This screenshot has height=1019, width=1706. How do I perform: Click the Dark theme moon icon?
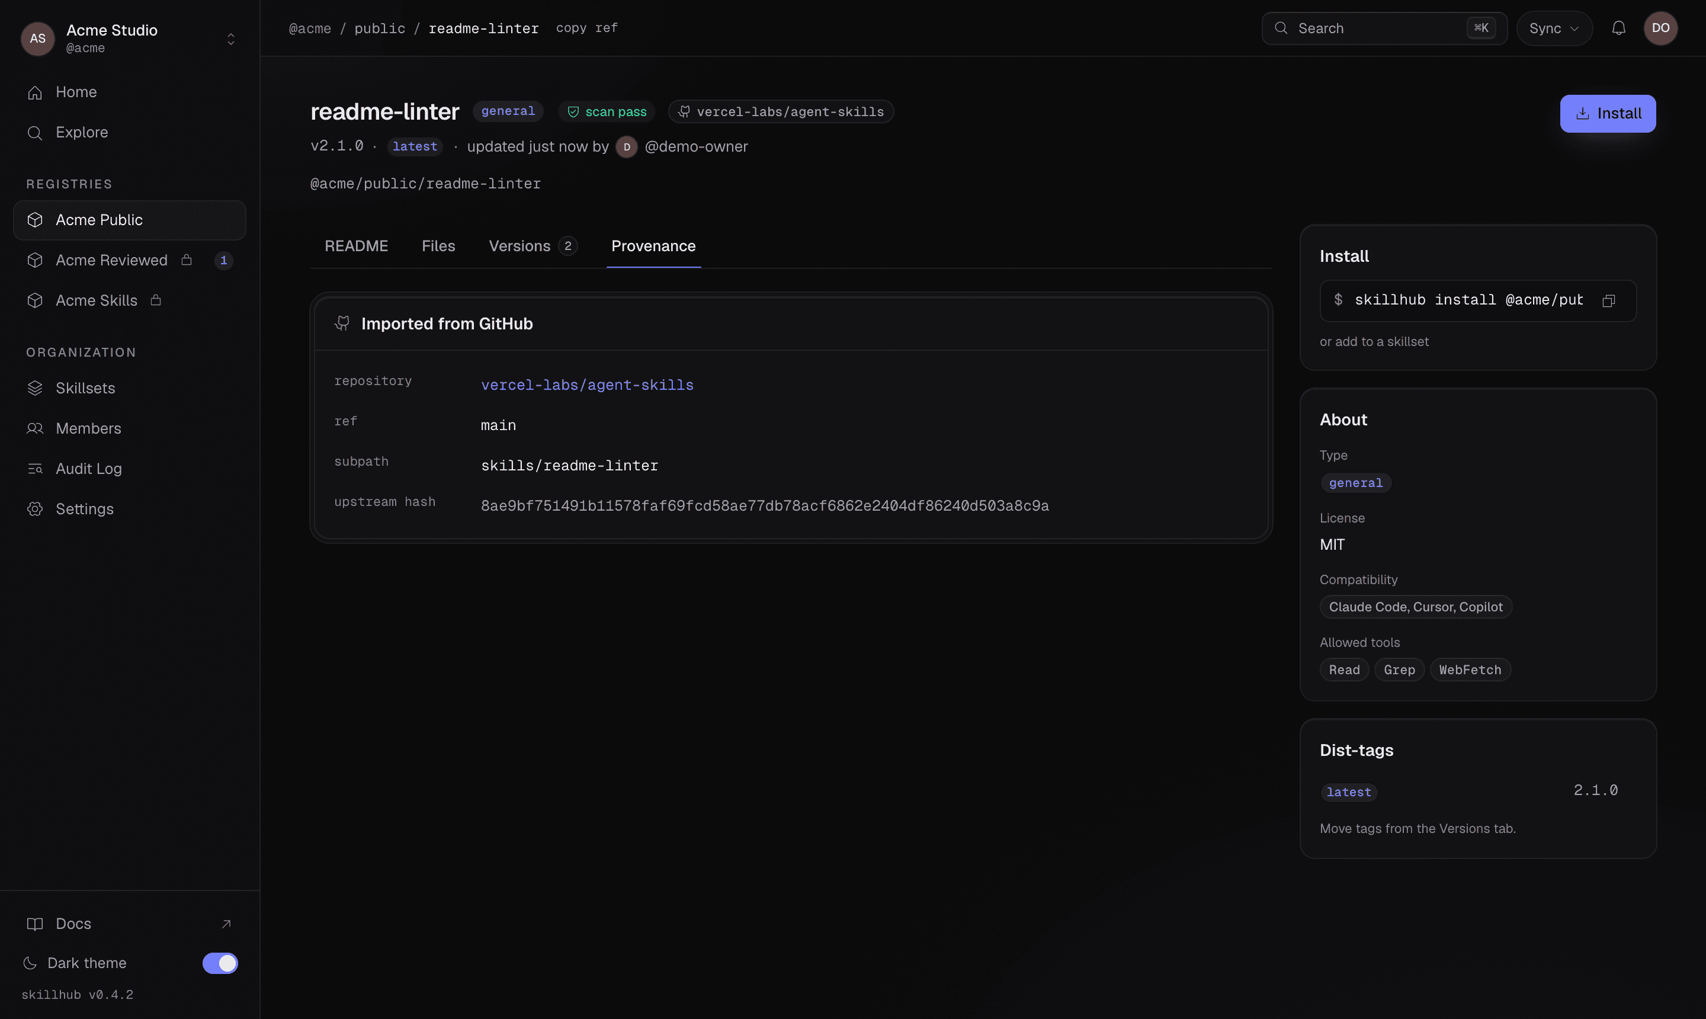click(30, 963)
